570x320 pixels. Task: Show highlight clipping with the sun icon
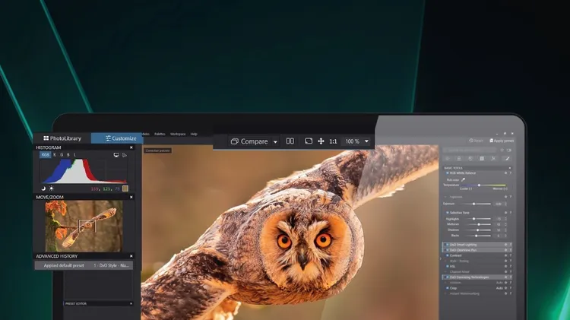coord(52,188)
